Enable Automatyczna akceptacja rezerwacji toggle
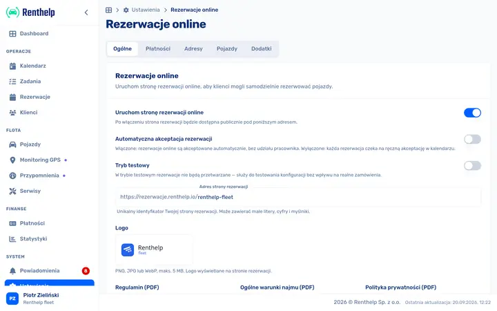This screenshot has width=497, height=311. tap(472, 139)
